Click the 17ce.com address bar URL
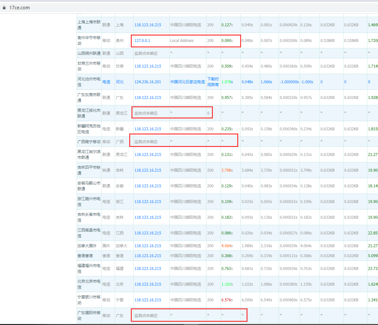This screenshot has height=325, width=378. click(x=20, y=8)
